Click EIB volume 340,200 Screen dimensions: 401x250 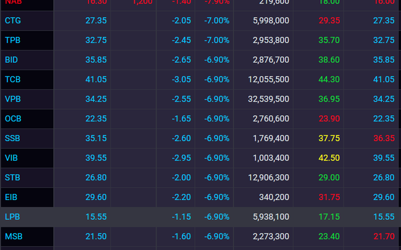click(274, 197)
